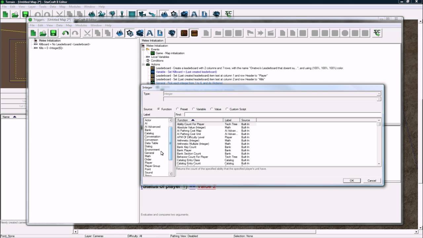Click SC Test Document icon in Triggers toolbar

click(x=377, y=33)
